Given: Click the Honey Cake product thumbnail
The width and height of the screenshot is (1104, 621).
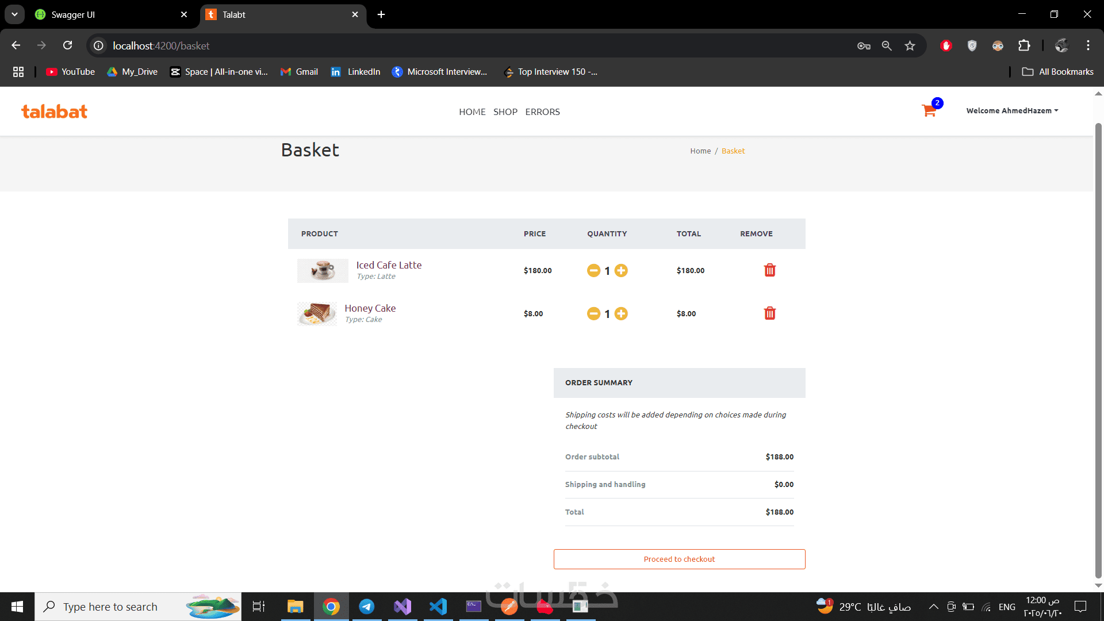Looking at the screenshot, I should (x=317, y=313).
